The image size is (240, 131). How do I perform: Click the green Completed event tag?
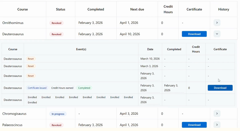pyautogui.click(x=84, y=88)
